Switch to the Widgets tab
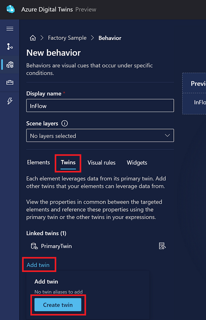Screen dimensions: 206x320 tap(137, 163)
